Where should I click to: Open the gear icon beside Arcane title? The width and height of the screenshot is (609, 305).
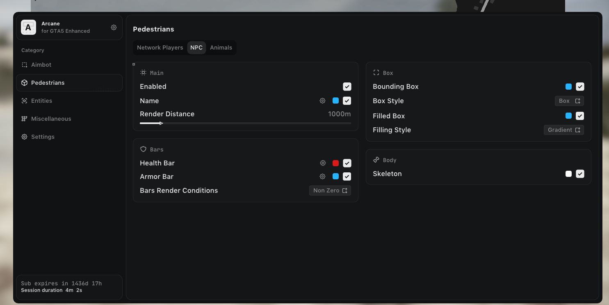tap(114, 27)
